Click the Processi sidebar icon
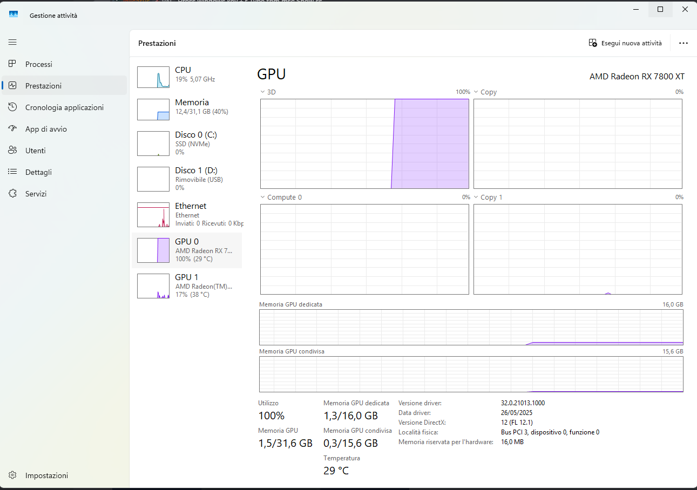697x490 pixels. (12, 64)
